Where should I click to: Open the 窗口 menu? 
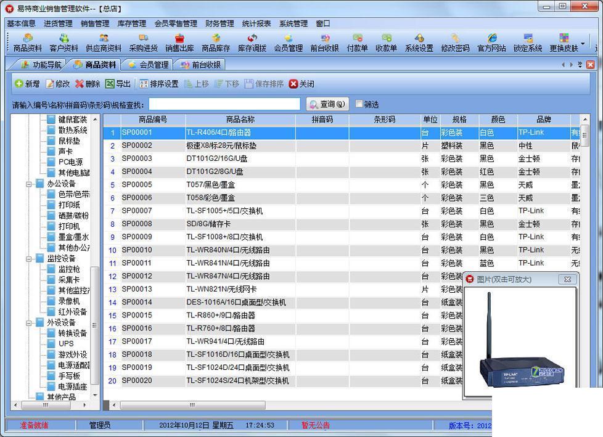tap(323, 23)
